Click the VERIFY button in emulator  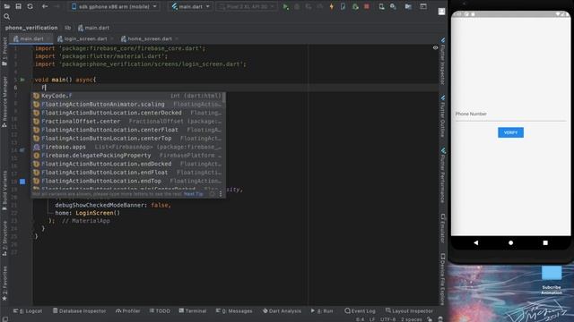click(x=510, y=132)
